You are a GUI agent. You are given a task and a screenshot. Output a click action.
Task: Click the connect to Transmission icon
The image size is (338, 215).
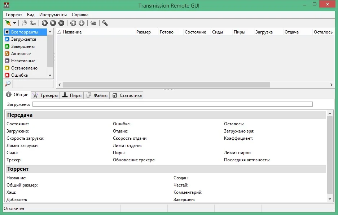tap(8, 23)
